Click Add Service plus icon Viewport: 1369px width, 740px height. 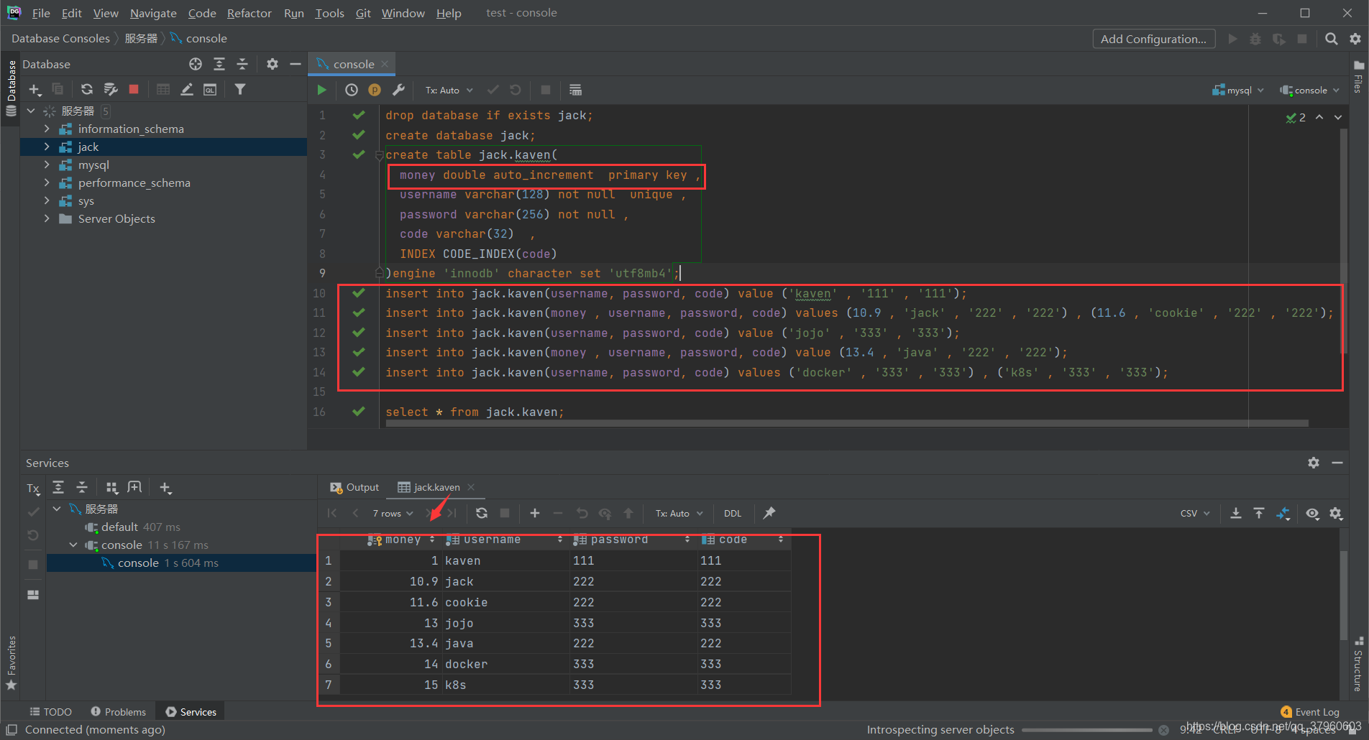point(165,488)
